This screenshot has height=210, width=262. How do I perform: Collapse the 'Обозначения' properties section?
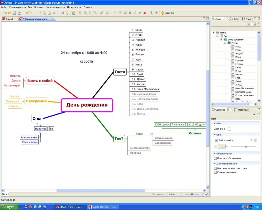[214, 154]
